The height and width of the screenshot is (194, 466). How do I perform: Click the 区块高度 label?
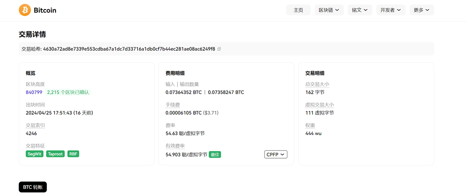click(x=35, y=84)
